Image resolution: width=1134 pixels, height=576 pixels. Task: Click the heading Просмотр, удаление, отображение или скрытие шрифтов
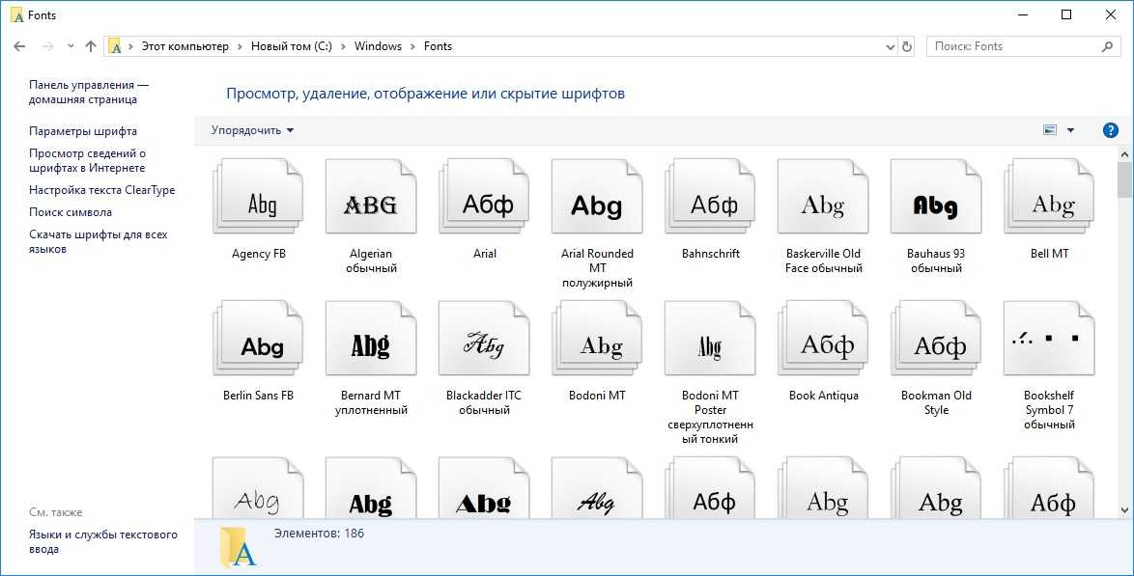[x=425, y=94]
